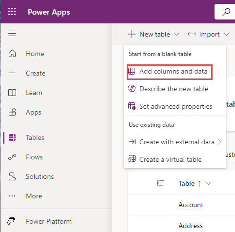Open the Account table row
The image size is (235, 232).
[x=191, y=205]
